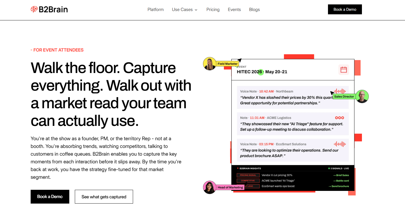Click the FOR EVENT ATTENDEES label
The width and height of the screenshot is (405, 211).
57,50
